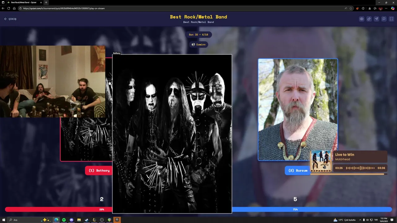
Task: Click the blue 71% vote bar
Action: [x=312, y=209]
